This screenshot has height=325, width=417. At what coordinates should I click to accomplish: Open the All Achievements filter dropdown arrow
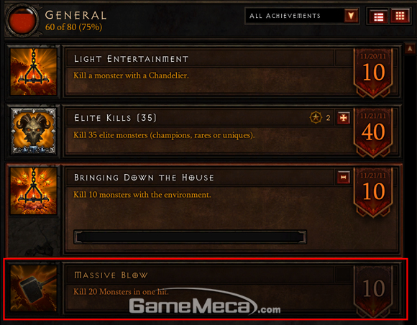352,16
